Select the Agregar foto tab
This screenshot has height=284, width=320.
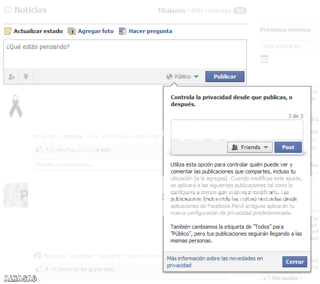[96, 31]
